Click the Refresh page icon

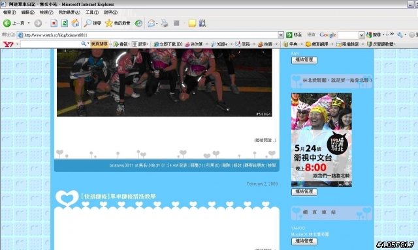tap(65, 23)
